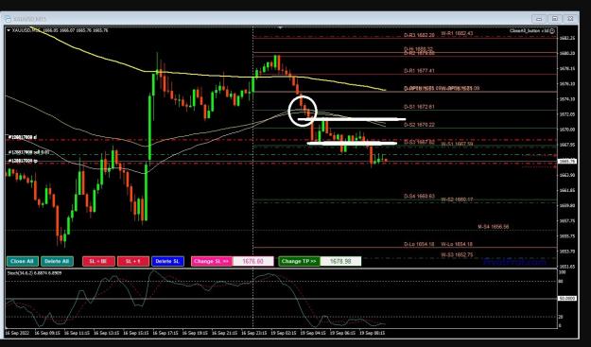This screenshot has width=591, height=347.
Task: Click the blue Delete SL button
Action: click(x=167, y=261)
